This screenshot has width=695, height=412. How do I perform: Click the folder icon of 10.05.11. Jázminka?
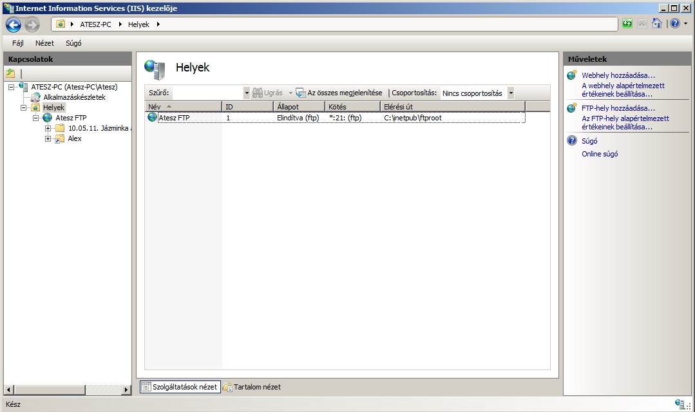coord(60,128)
